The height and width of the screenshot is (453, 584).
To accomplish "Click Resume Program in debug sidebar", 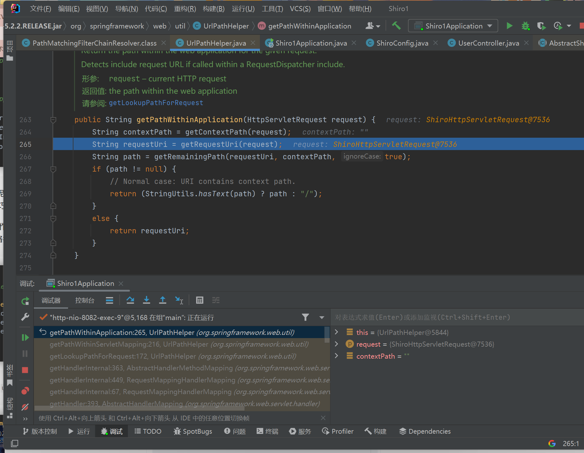I will tap(25, 338).
